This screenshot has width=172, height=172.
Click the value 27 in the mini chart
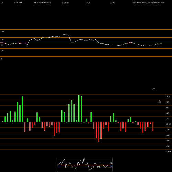[111, 167]
